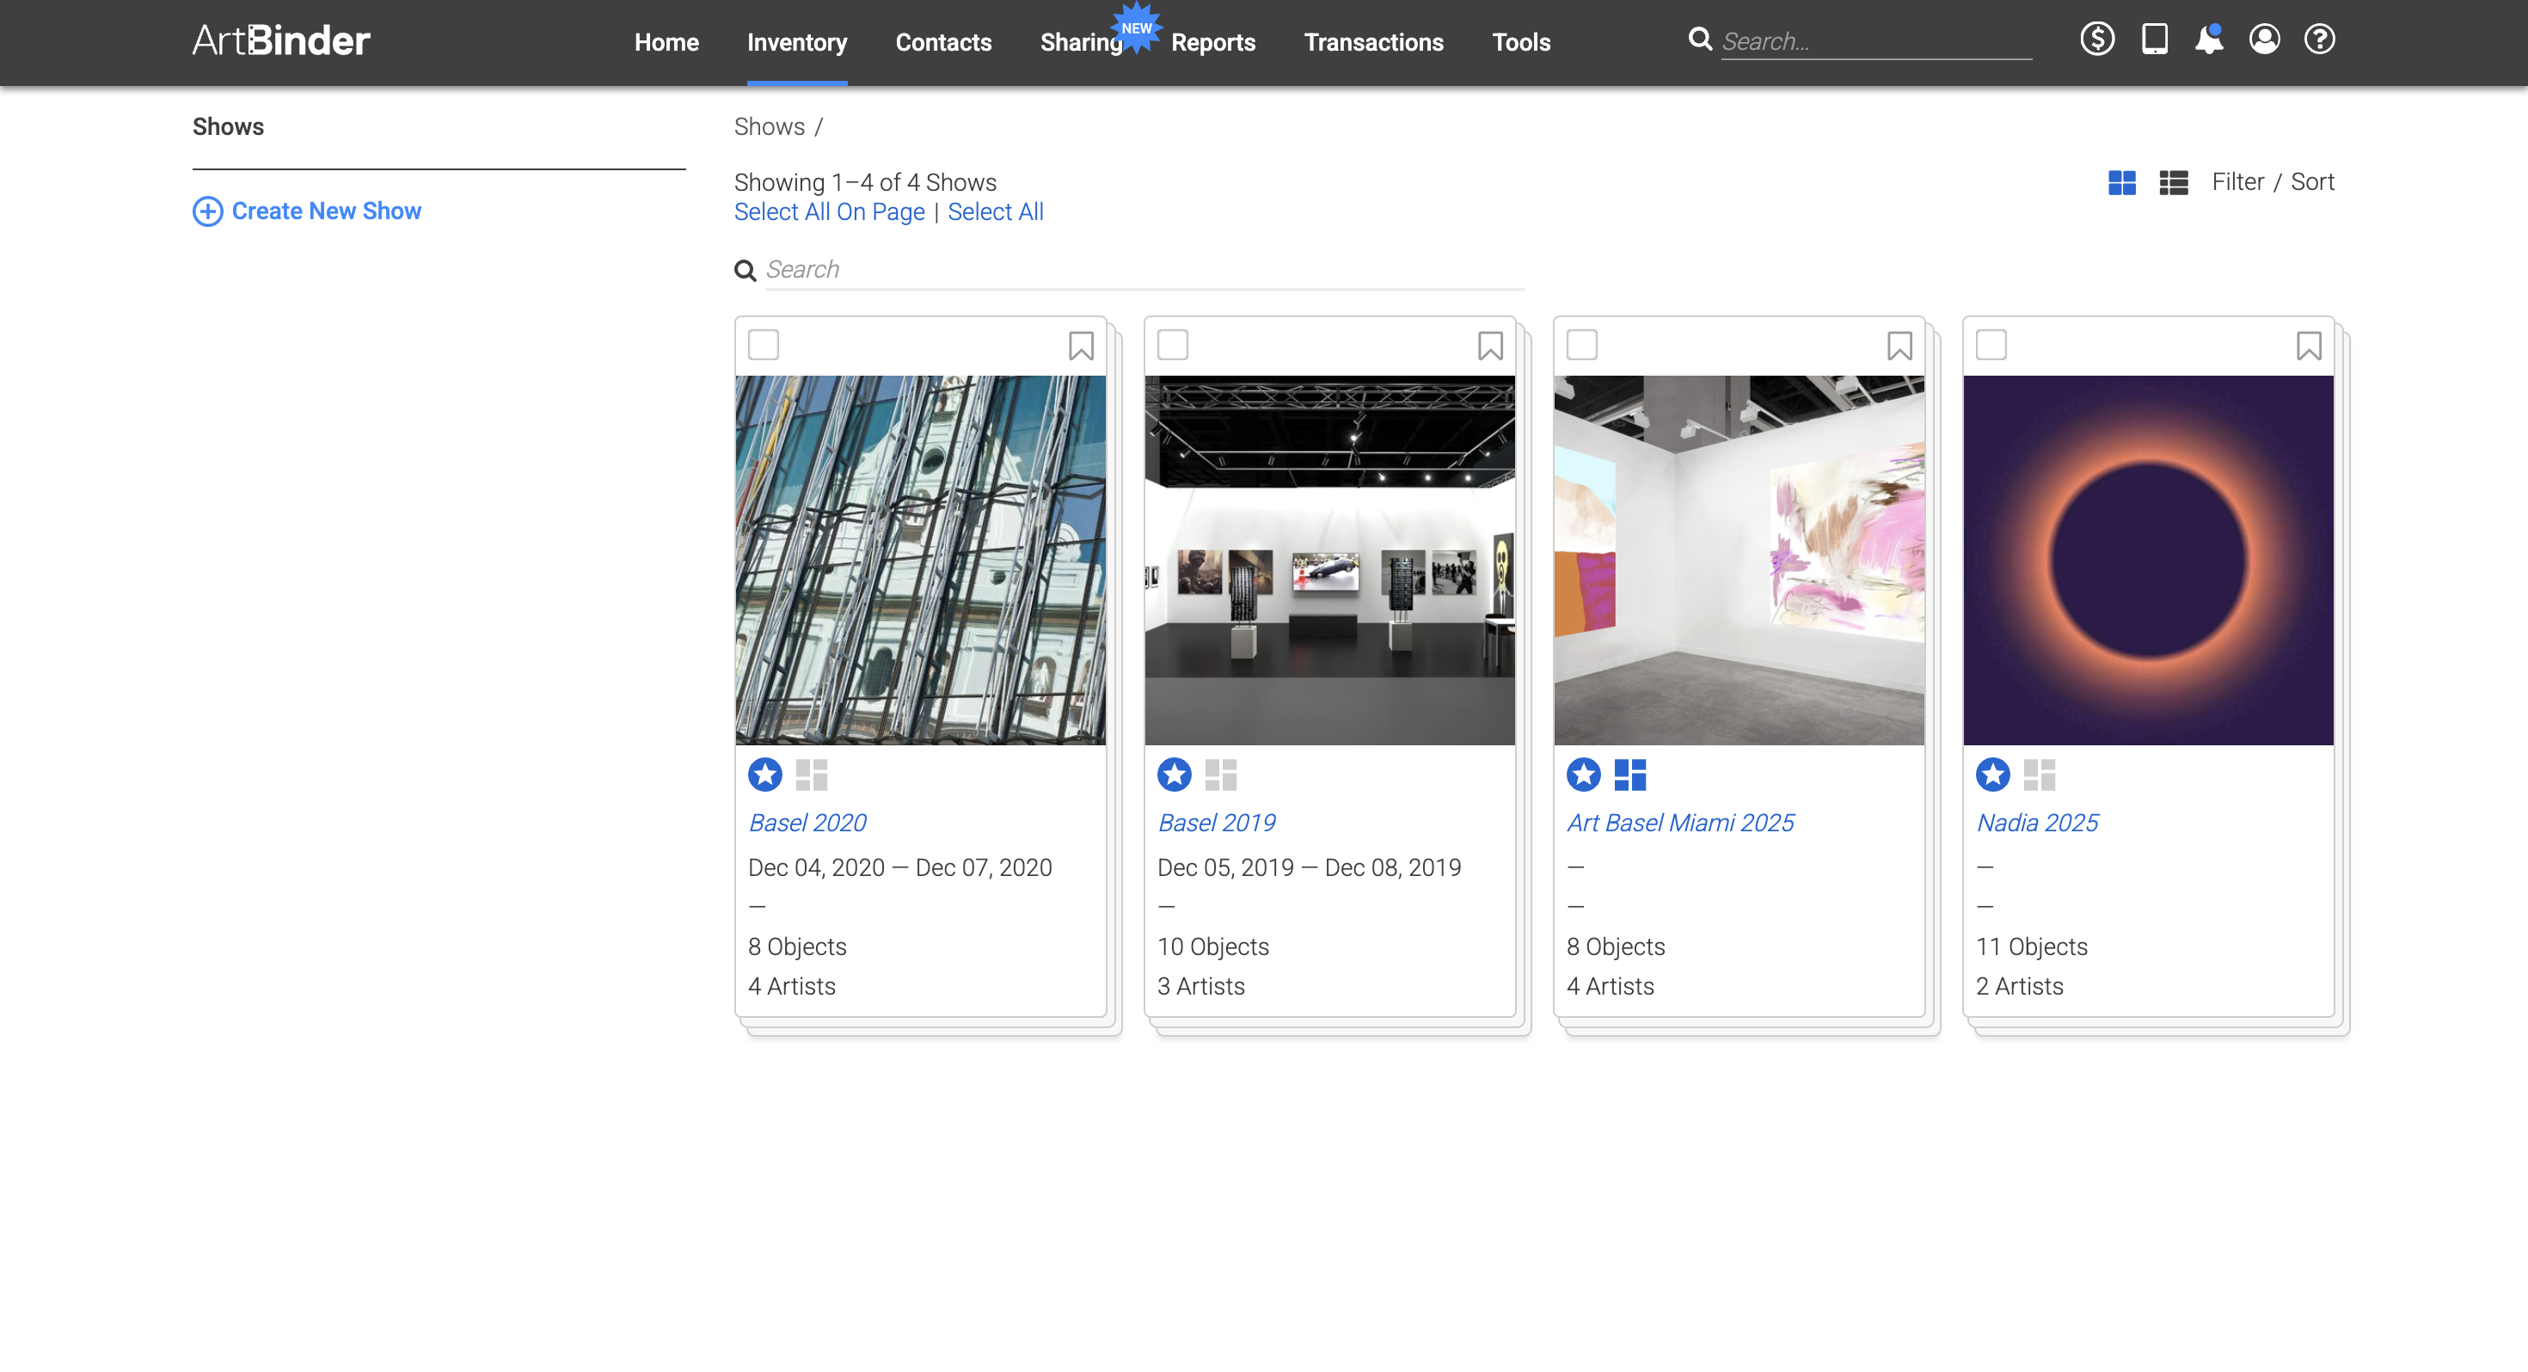Click the Shows sidebar heading
Screen dimensions: 2528x1372
coord(228,126)
